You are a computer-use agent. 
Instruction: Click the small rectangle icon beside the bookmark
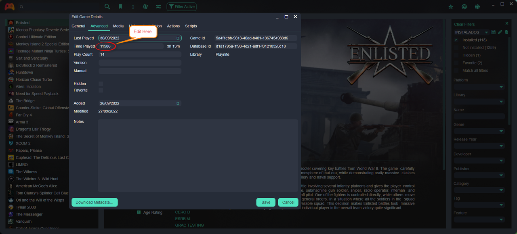pyautogui.click(x=133, y=6)
